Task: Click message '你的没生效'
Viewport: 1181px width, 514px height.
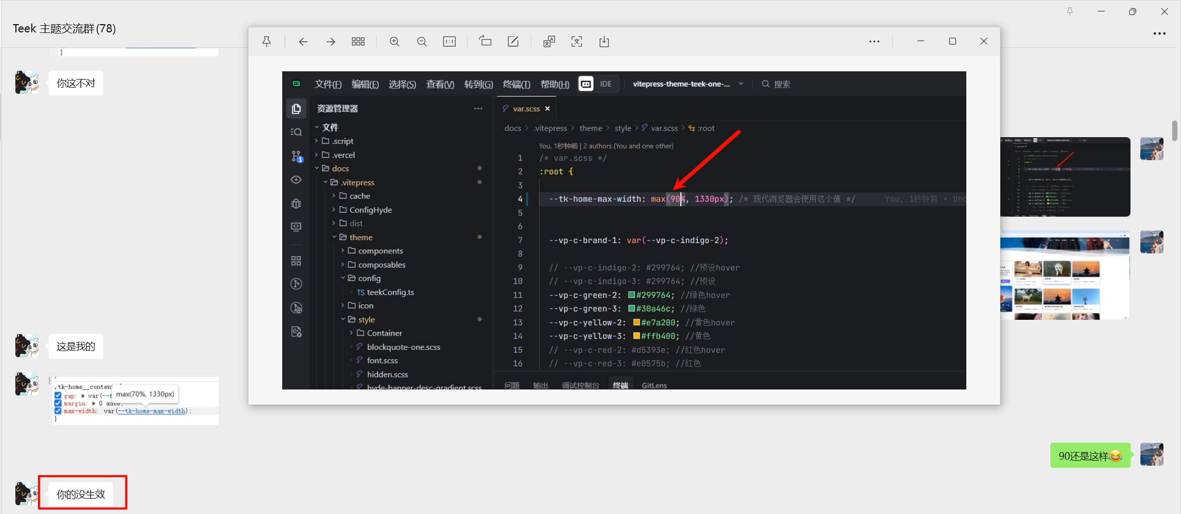Action: [x=81, y=494]
